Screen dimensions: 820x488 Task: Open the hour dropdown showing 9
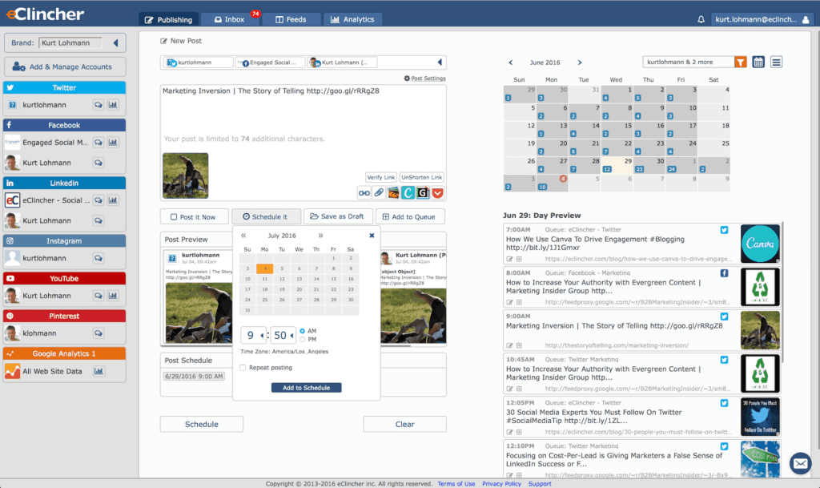[x=254, y=335]
